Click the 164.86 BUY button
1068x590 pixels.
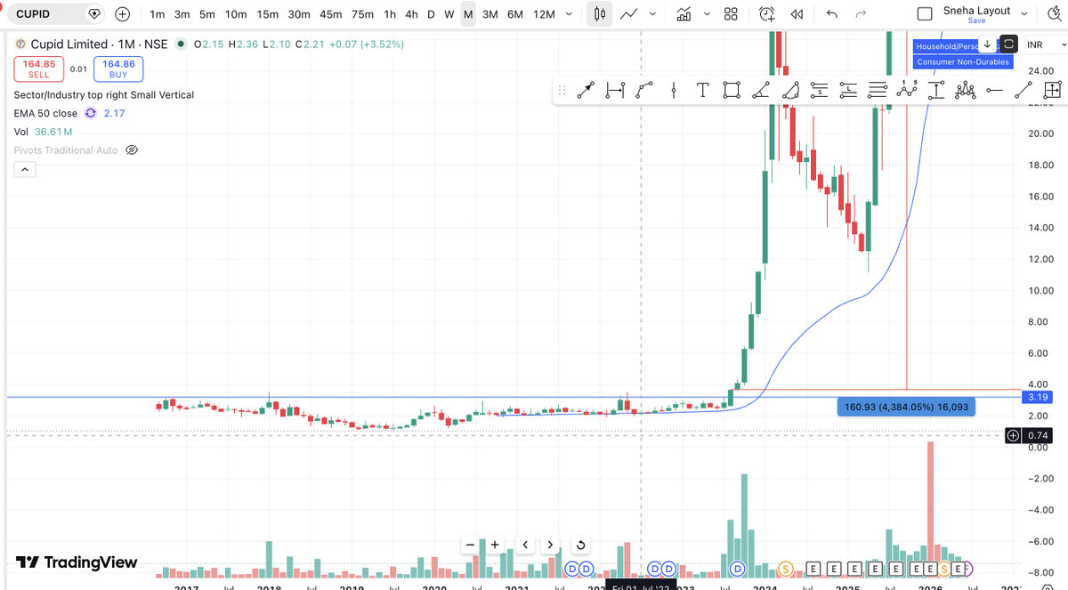pos(118,69)
